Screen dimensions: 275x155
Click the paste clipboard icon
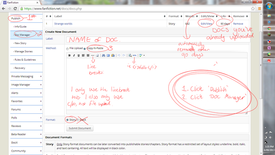point(113,55)
